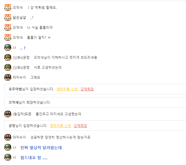This screenshot has height=165, width=186.
Task: Click 따자누이 avatar beside 그래요 message
Action: [x=8, y=77]
